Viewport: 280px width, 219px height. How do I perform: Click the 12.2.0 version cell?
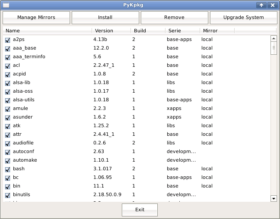101,48
